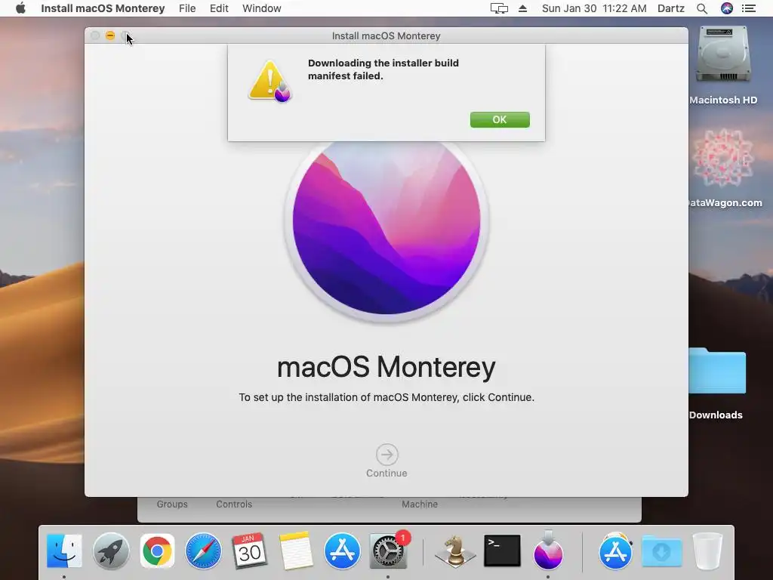The height and width of the screenshot is (580, 773).
Task: Click the 'Downloading the installer build manifest failed' message
Action: 383,69
